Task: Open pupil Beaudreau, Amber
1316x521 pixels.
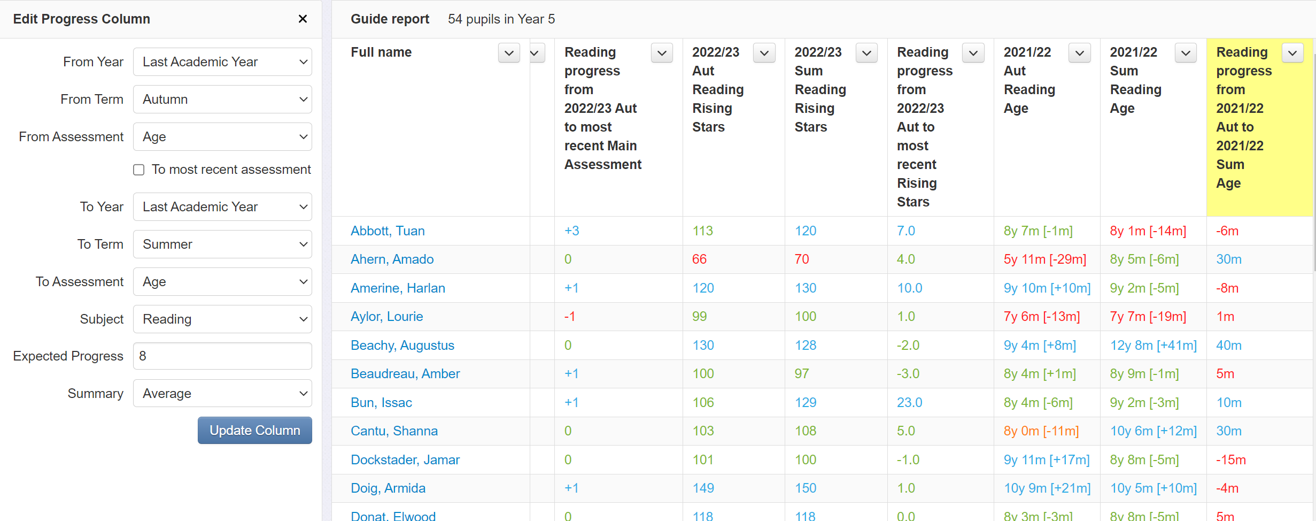Action: click(405, 374)
